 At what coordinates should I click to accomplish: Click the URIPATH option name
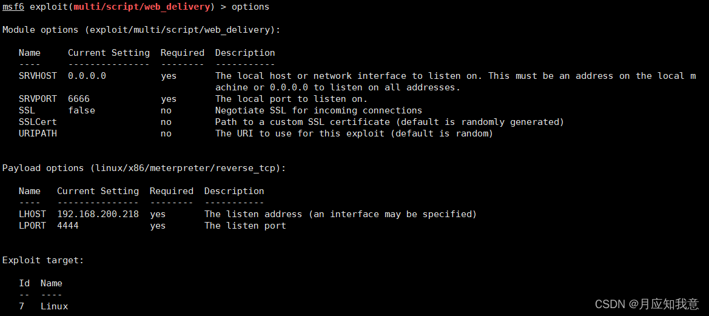tap(38, 133)
